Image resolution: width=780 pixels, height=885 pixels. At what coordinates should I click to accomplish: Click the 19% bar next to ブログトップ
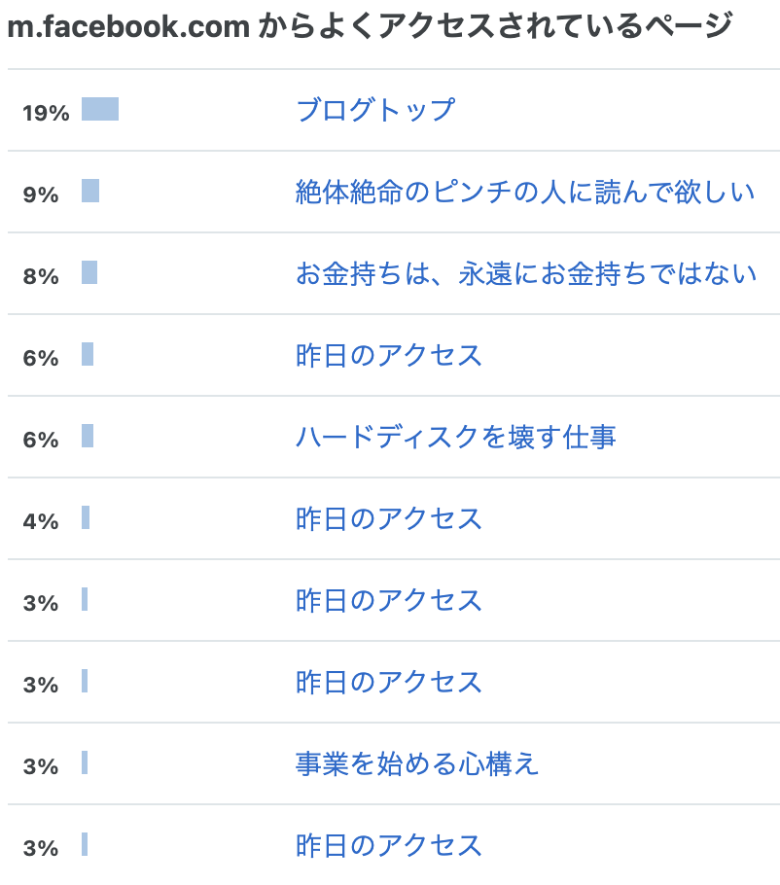point(100,109)
